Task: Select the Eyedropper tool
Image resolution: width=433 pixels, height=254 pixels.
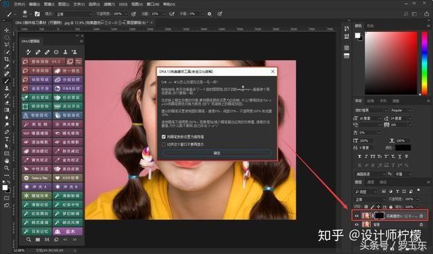Action: (x=7, y=66)
